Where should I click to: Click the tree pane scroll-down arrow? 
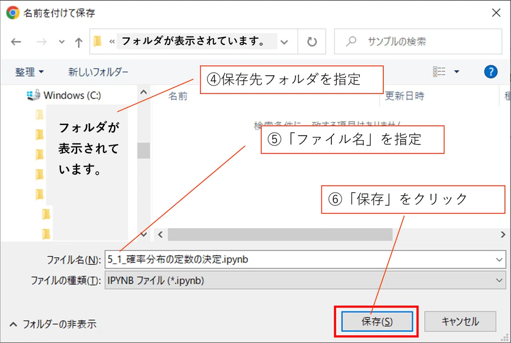pyautogui.click(x=144, y=234)
